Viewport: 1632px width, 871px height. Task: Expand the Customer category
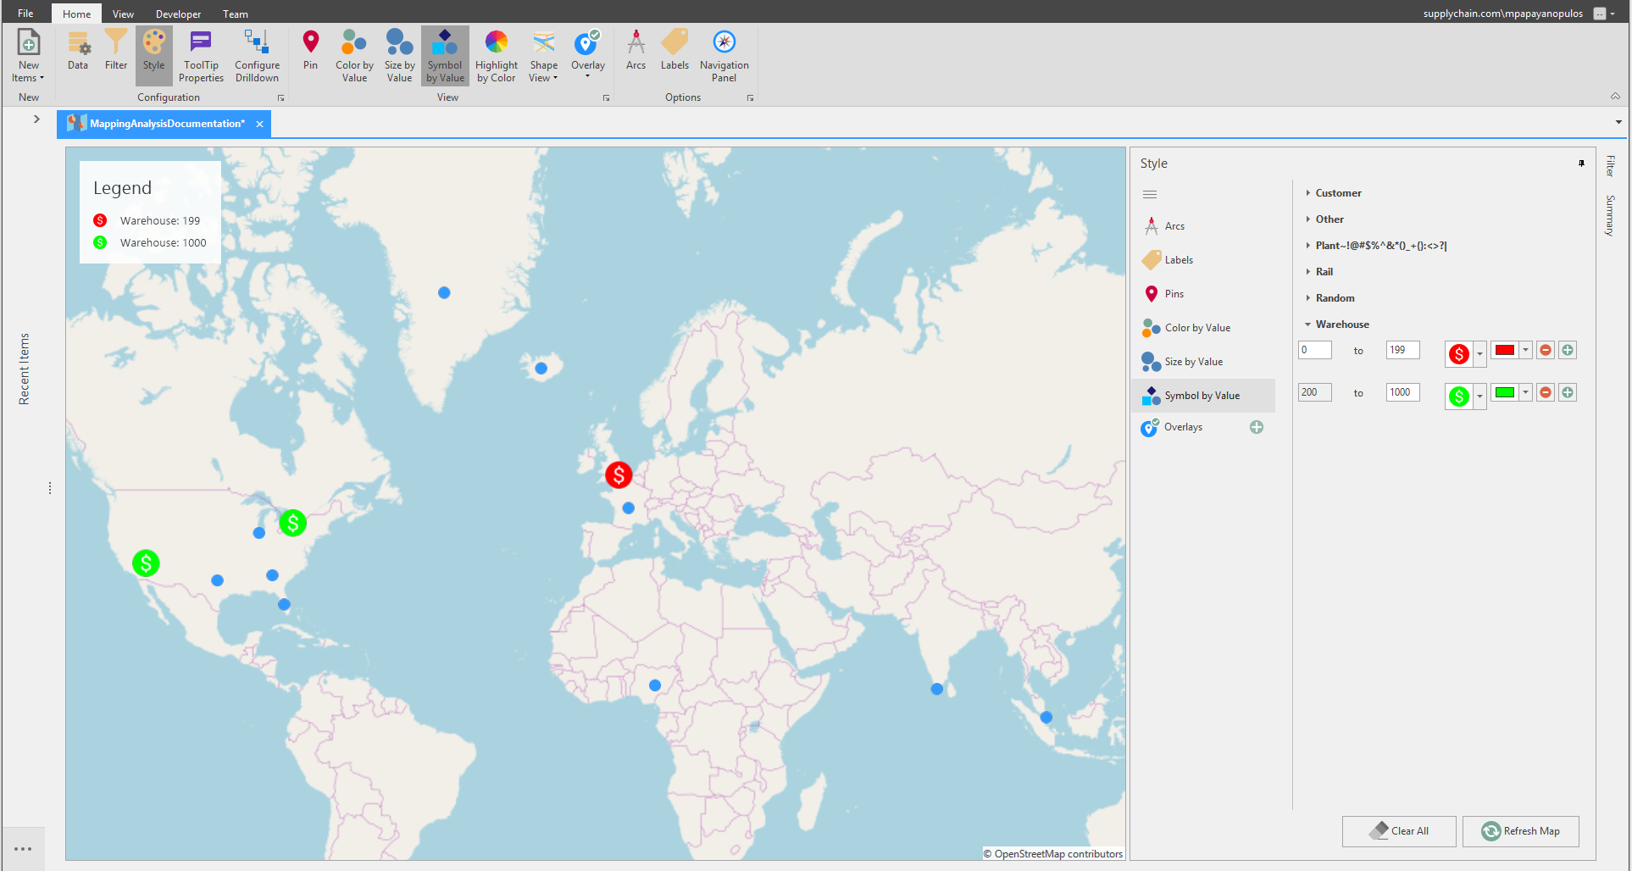[x=1308, y=193]
